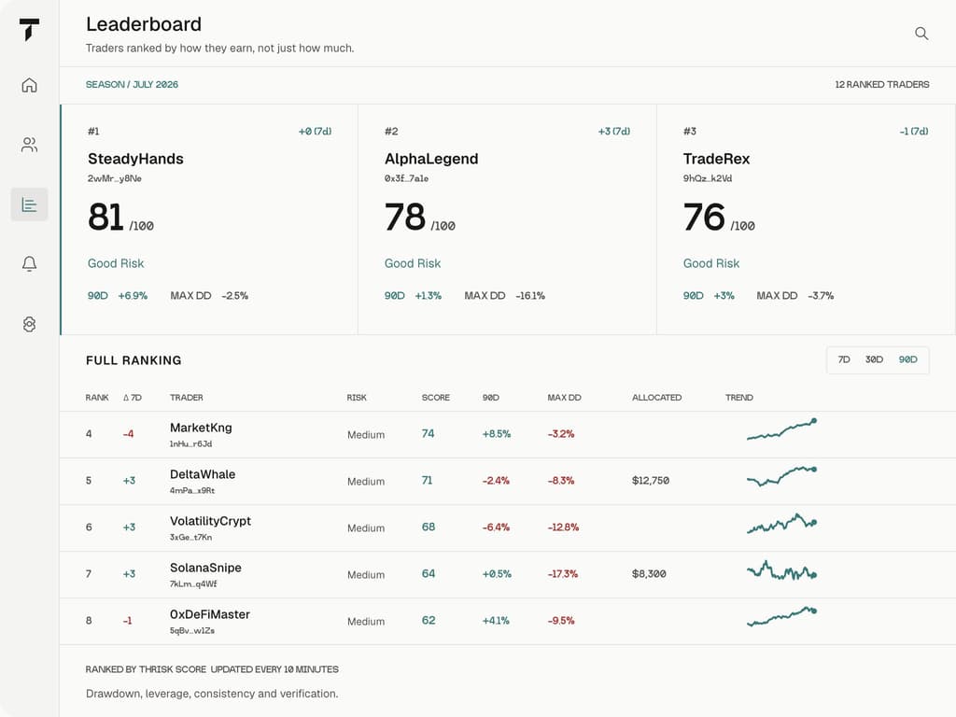Viewport: 956px width, 717px height.
Task: Select the 90D ranking period
Action: 907,359
